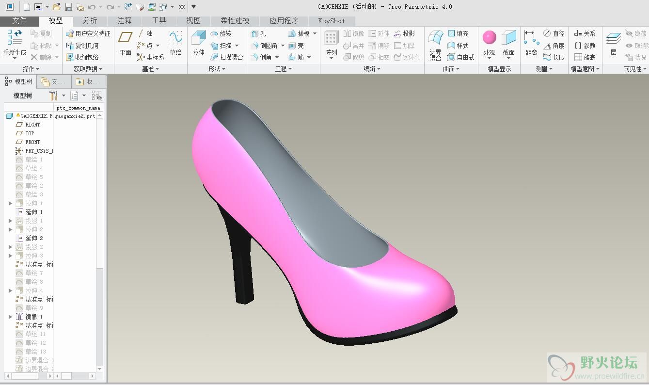
Task: Select RIGHT datum plane in model tree
Action: click(32, 125)
